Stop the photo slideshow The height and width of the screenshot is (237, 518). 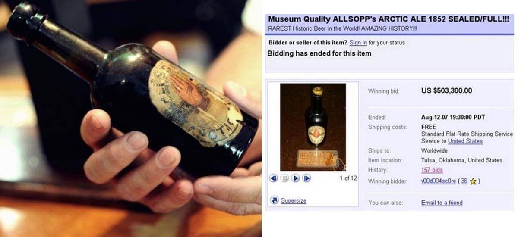tap(285, 178)
